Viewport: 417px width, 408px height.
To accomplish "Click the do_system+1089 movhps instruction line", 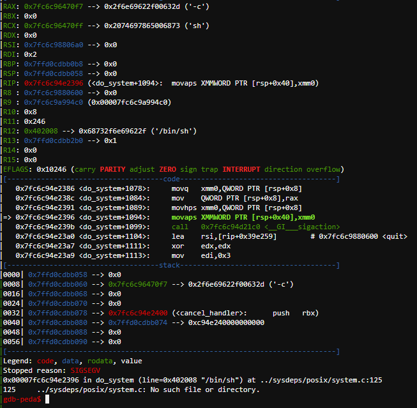I will click(159, 208).
